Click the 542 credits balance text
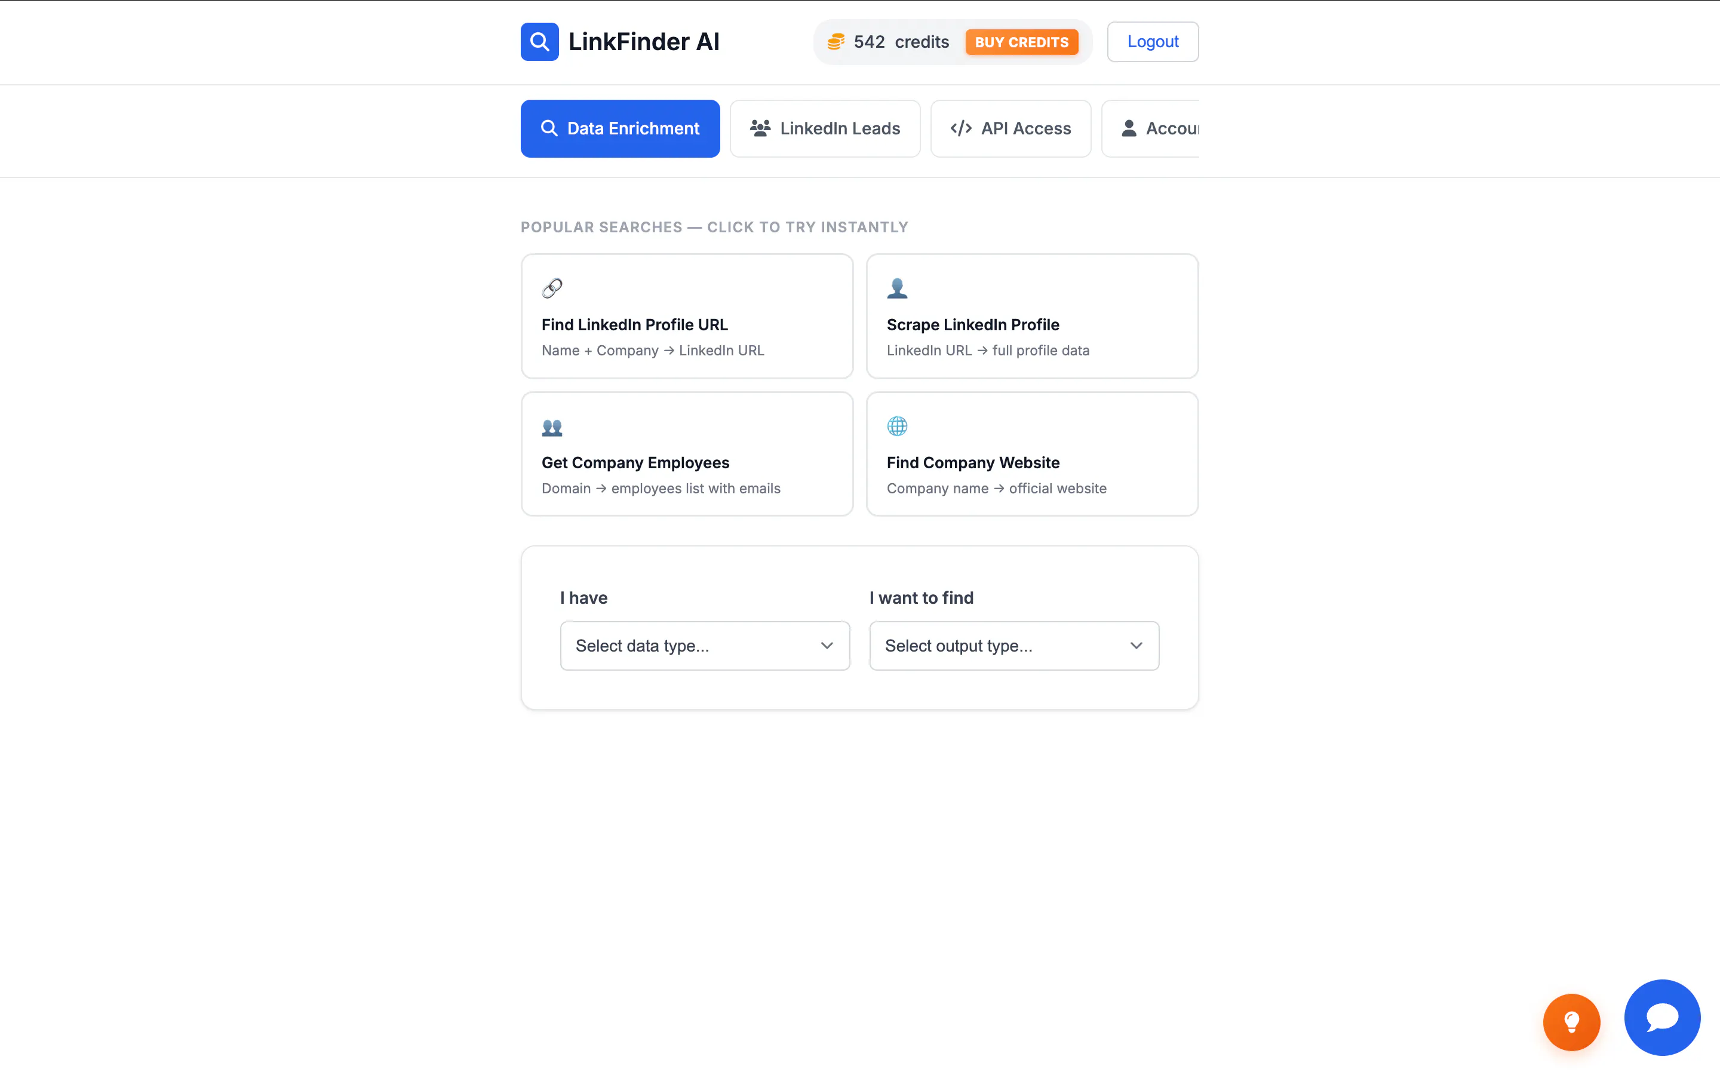 click(901, 42)
